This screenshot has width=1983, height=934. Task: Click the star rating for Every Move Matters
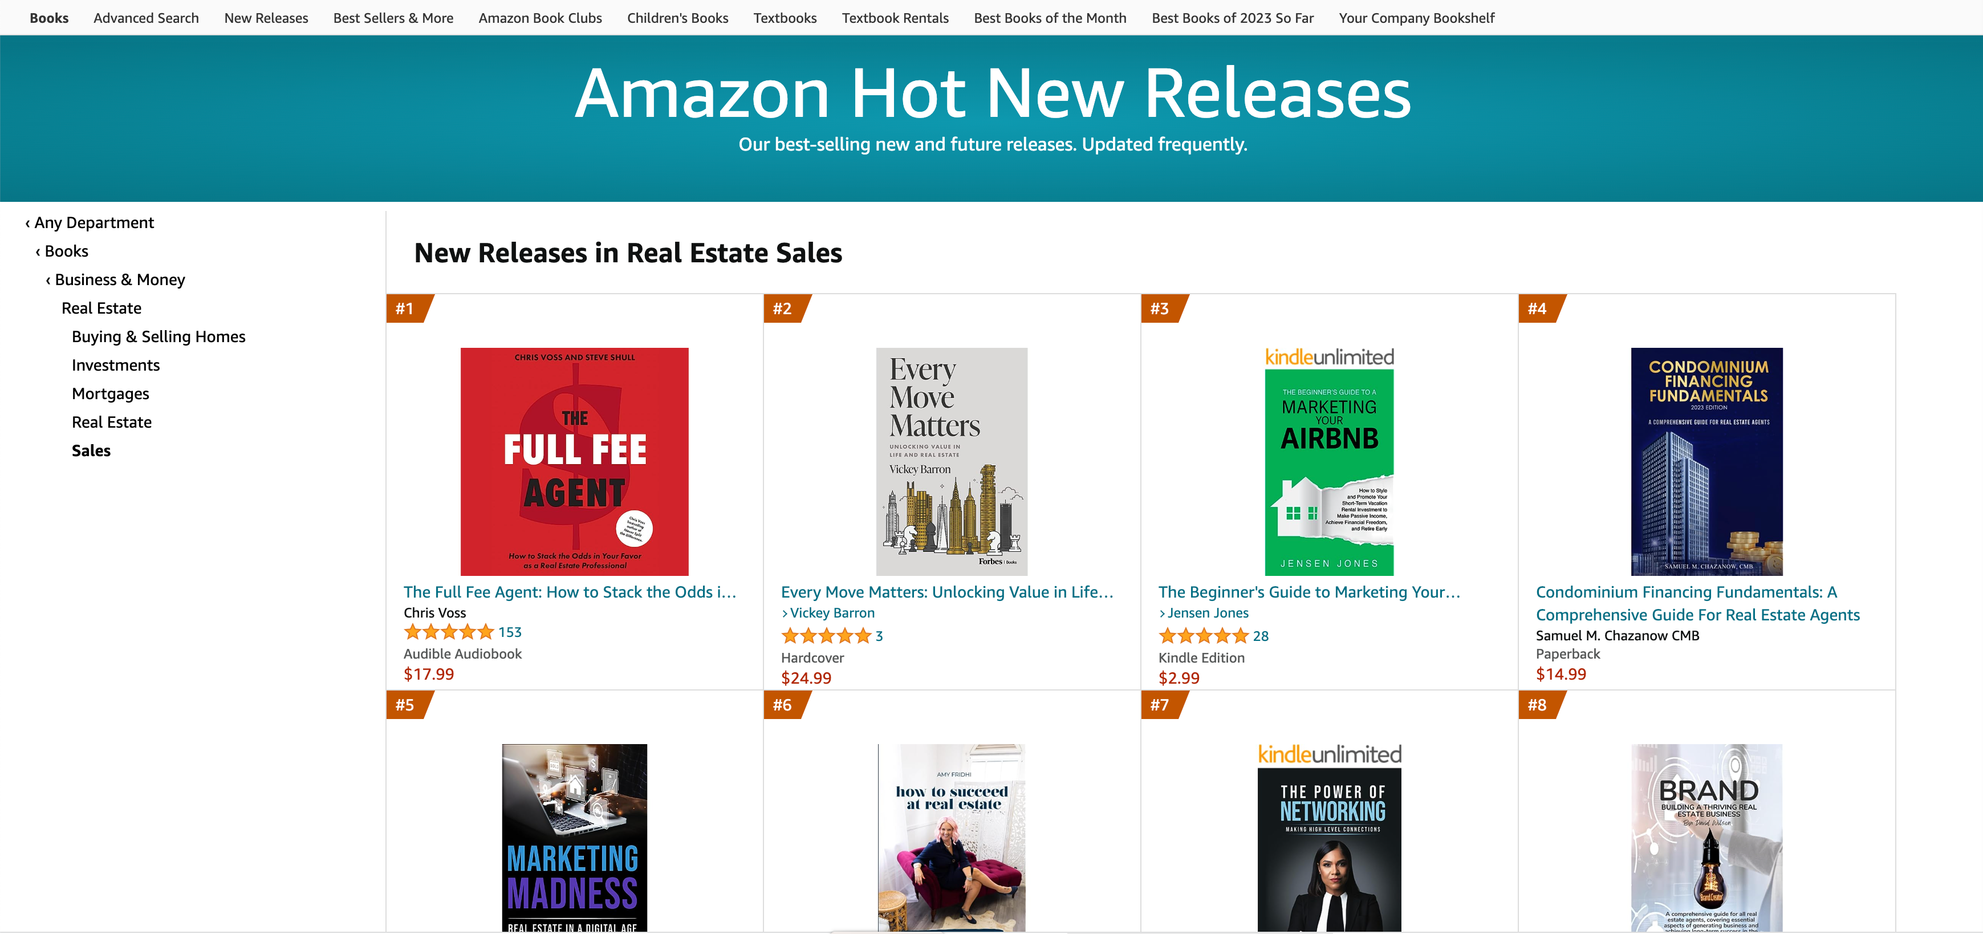826,636
